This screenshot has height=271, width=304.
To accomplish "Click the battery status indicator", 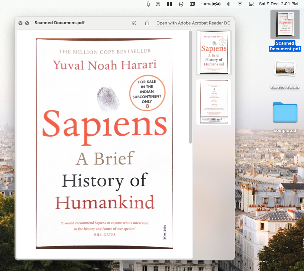I will coord(216,4).
